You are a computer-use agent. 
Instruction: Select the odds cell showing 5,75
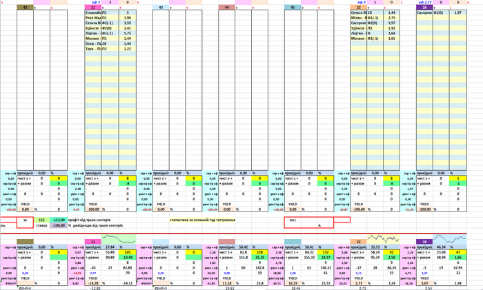[128, 33]
